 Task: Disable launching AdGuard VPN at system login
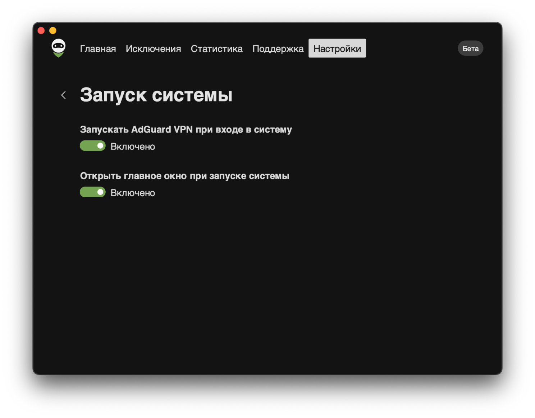click(x=92, y=146)
